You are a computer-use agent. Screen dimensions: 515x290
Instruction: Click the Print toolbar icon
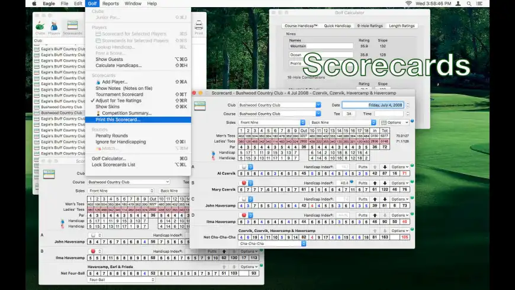(199, 27)
